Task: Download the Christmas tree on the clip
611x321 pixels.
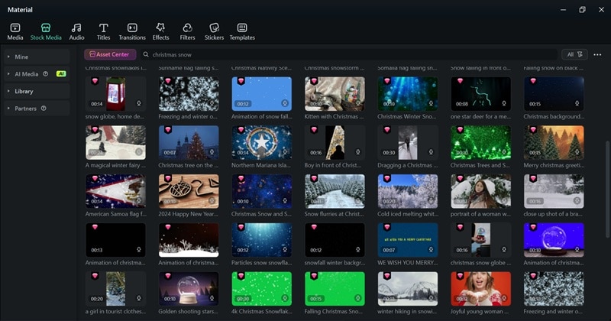Action: click(x=212, y=152)
